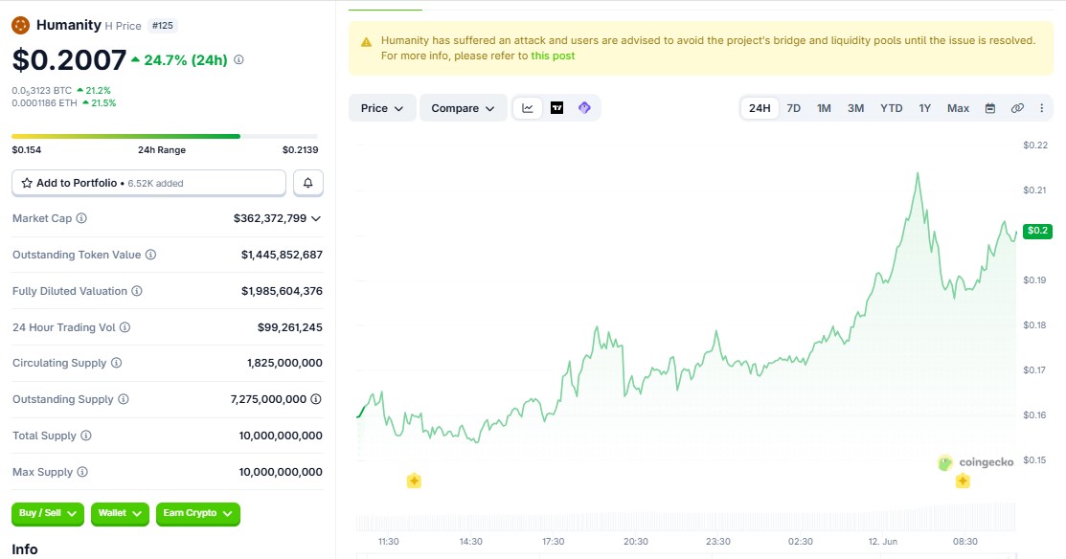Open info icon after the 7,275,000,000 value
Image resolution: width=1066 pixels, height=559 pixels.
coord(316,399)
